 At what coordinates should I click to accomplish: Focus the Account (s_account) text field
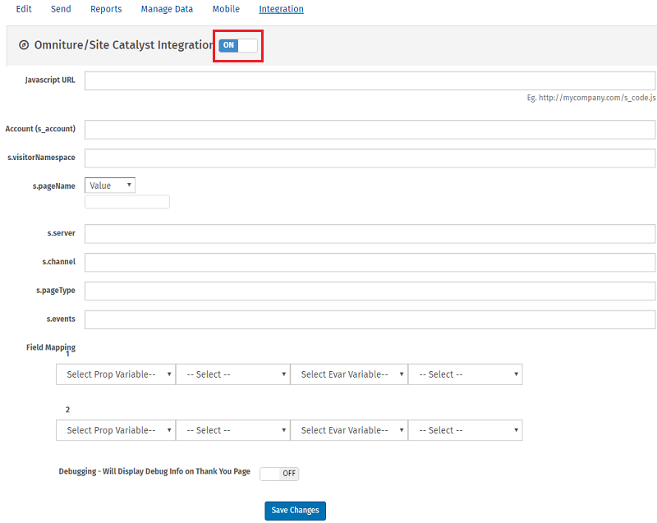(370, 130)
